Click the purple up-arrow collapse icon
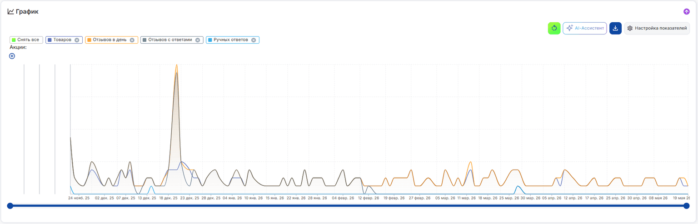 686,11
